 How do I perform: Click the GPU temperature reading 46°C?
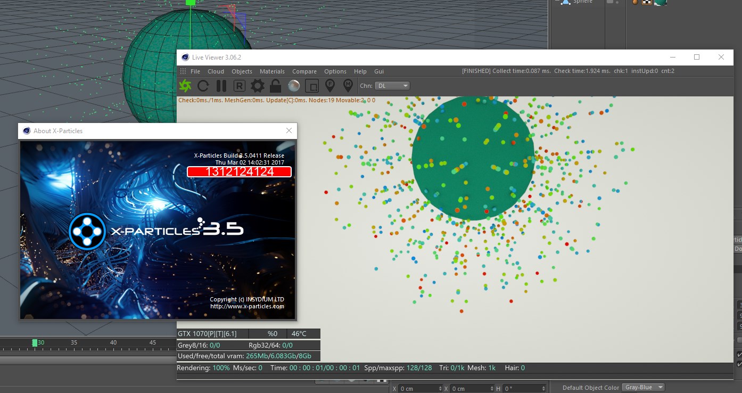[x=299, y=334]
